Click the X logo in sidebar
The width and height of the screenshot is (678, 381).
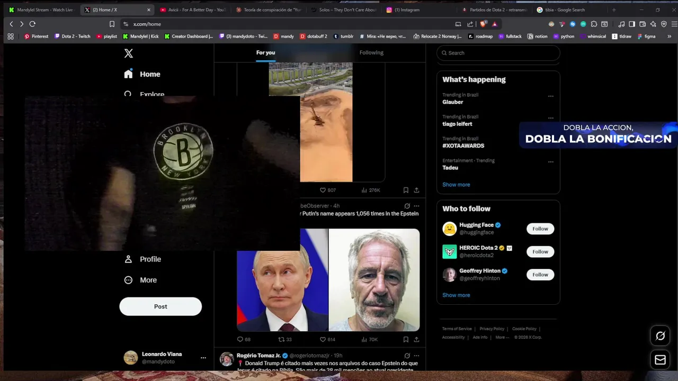tap(128, 53)
